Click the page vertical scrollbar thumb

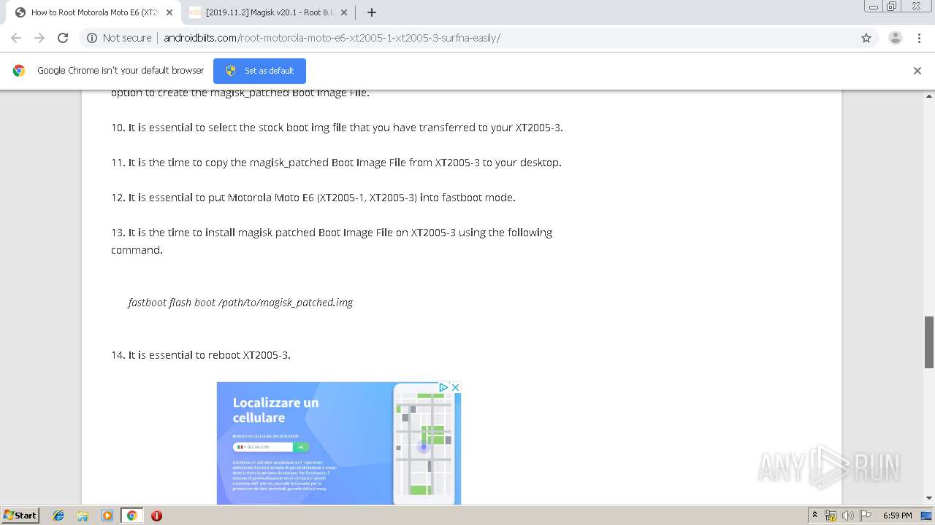929,342
